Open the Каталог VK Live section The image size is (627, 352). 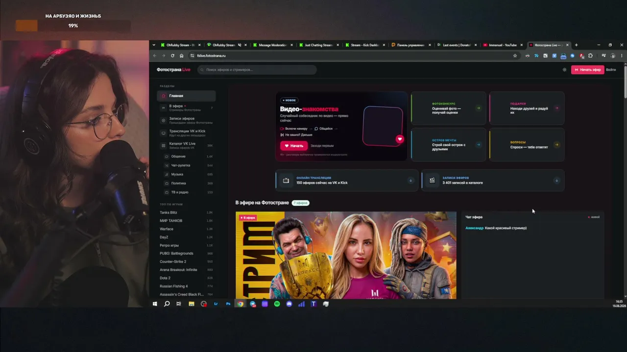[186, 145]
